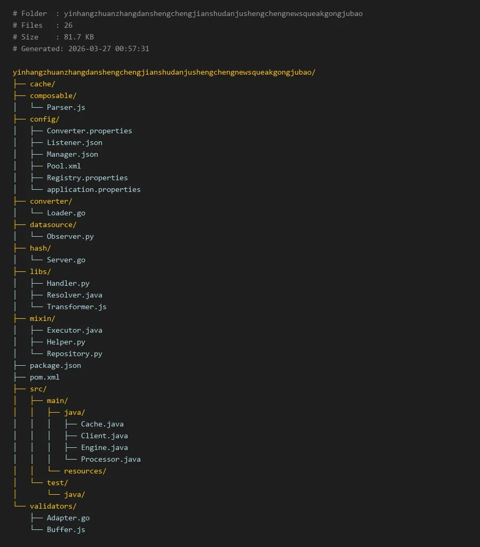This screenshot has height=547, width=480.
Task: Select Transformer.js in libs folder
Action: click(76, 307)
